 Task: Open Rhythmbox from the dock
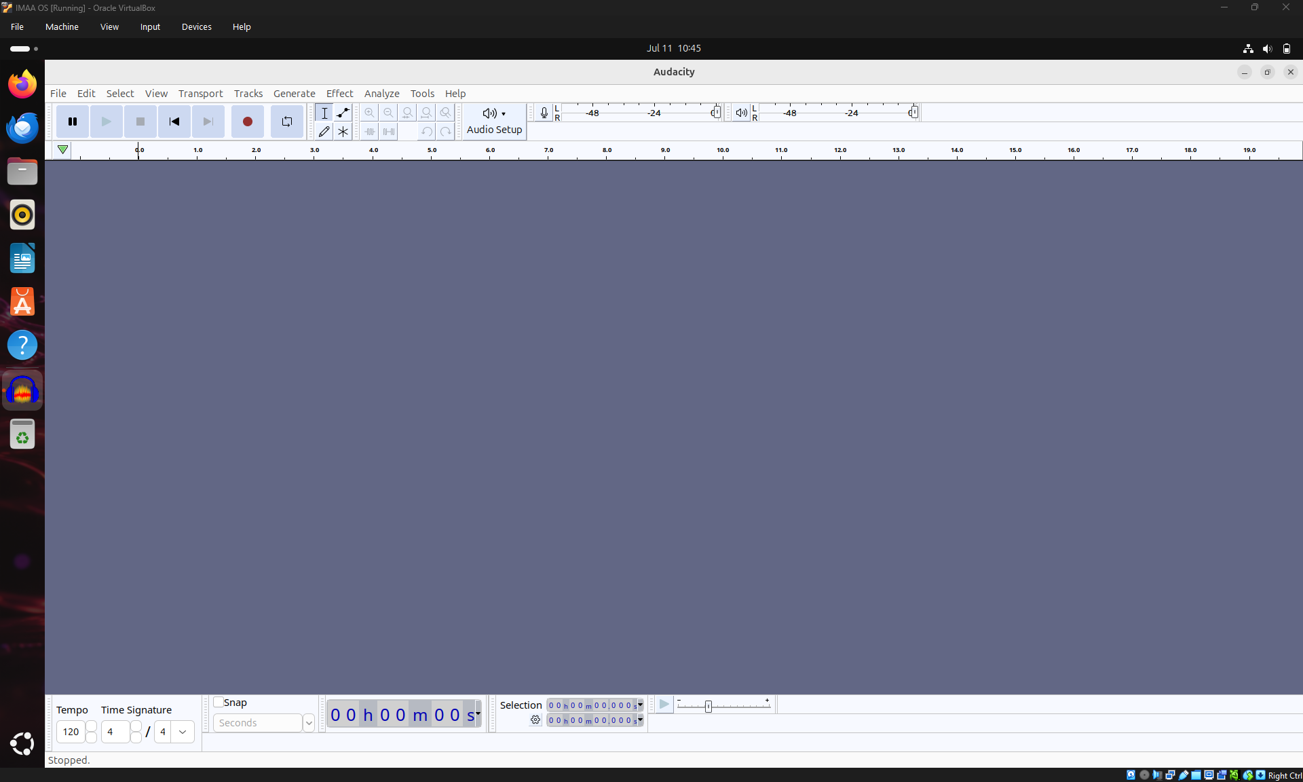(x=22, y=215)
